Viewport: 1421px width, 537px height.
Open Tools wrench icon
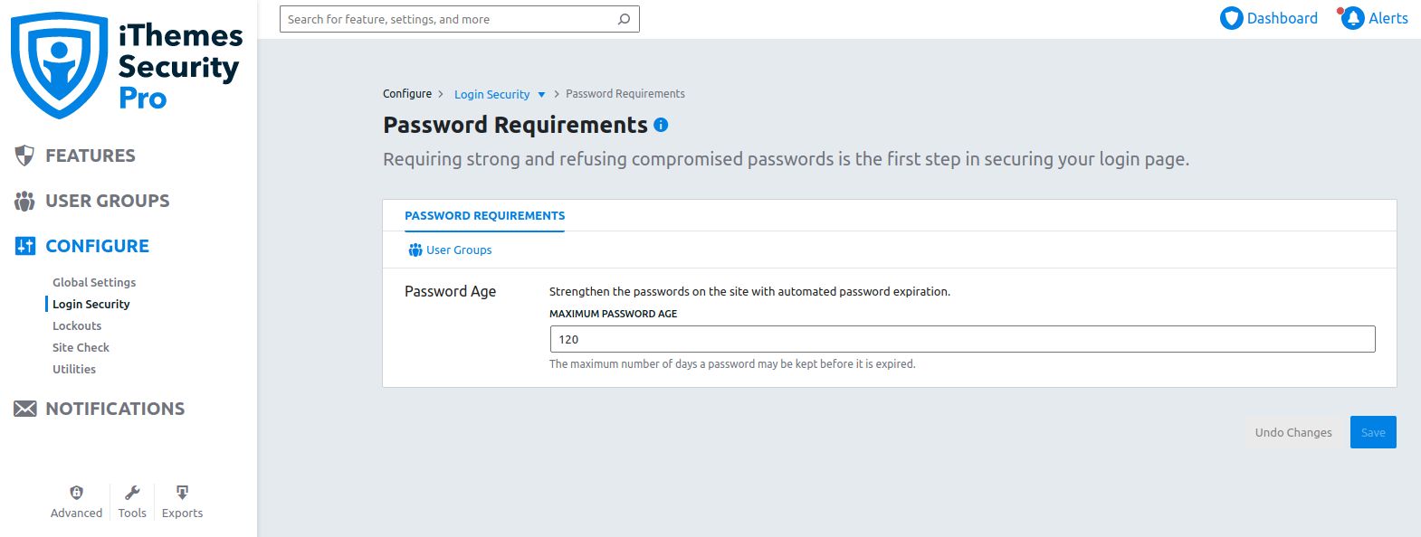coord(132,493)
